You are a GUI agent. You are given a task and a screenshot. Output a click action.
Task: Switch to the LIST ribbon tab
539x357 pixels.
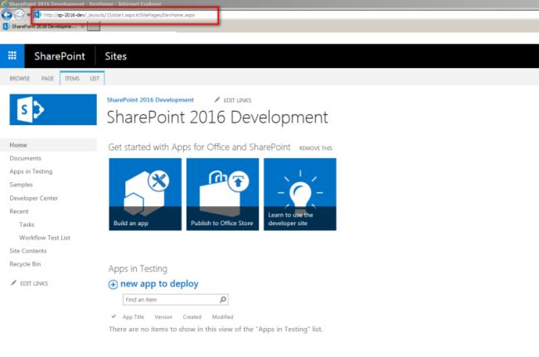(x=95, y=78)
